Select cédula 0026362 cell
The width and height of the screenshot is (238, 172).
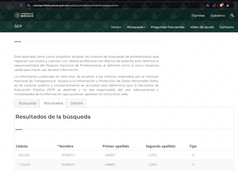coord(24,155)
